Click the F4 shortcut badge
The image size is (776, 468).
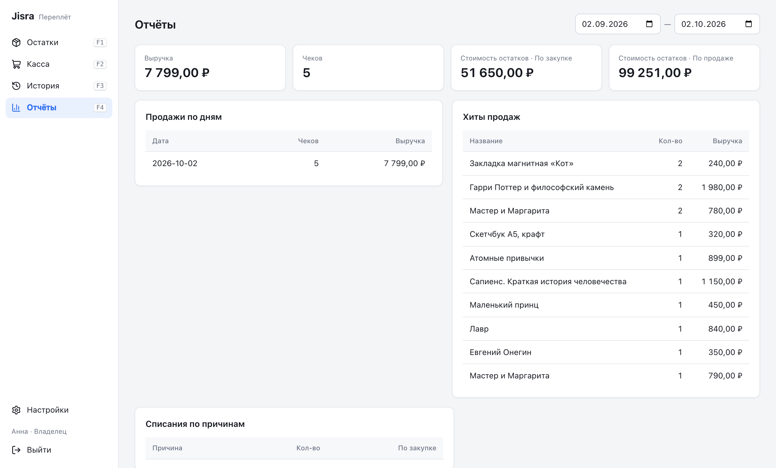click(100, 107)
